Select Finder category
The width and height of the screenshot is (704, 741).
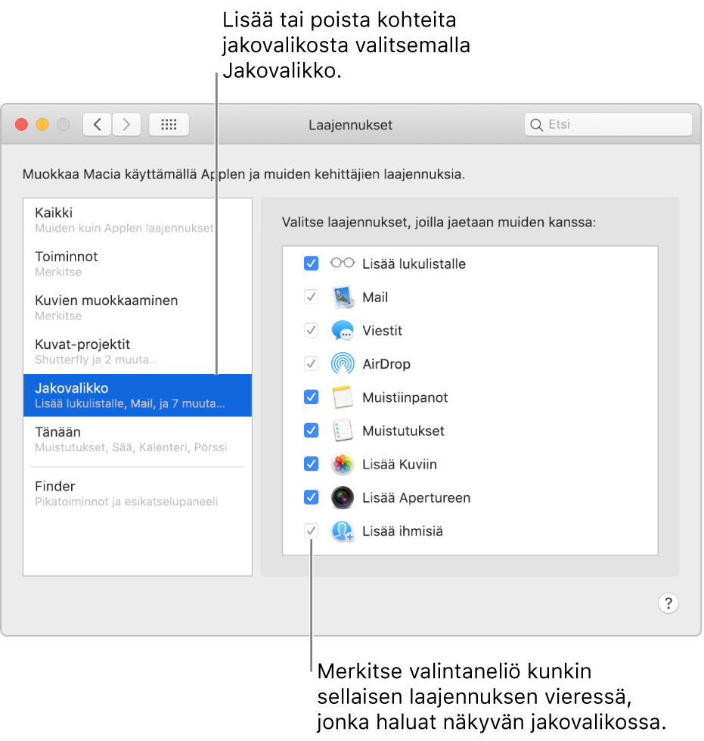(x=138, y=493)
